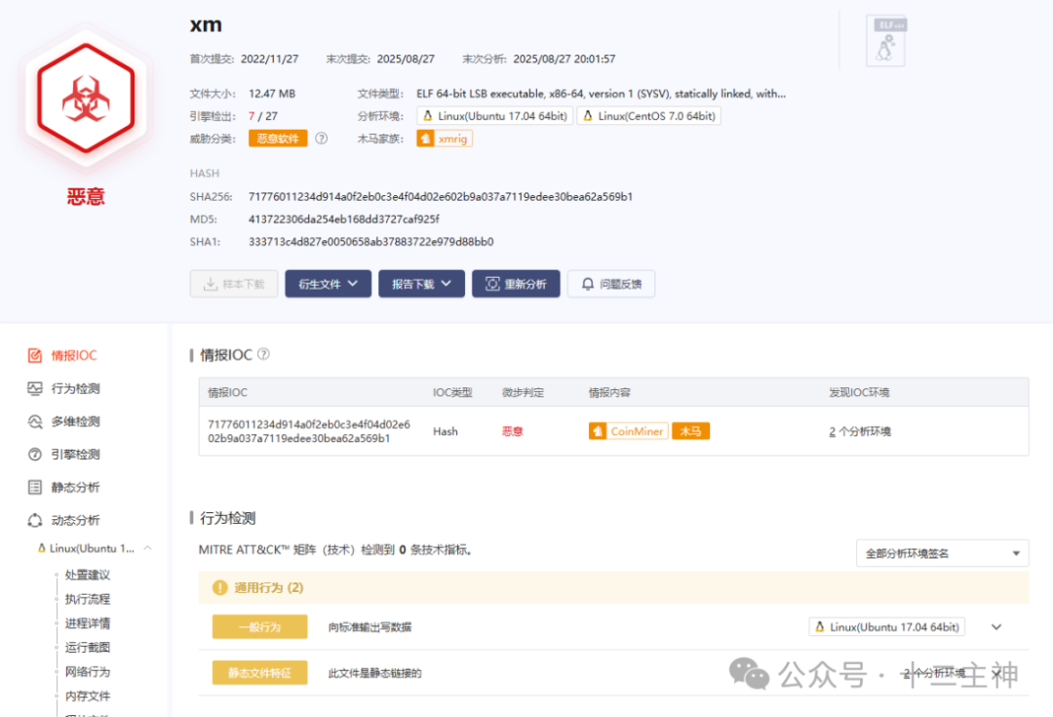Select 处置建议 in the sidebar

pos(87,575)
